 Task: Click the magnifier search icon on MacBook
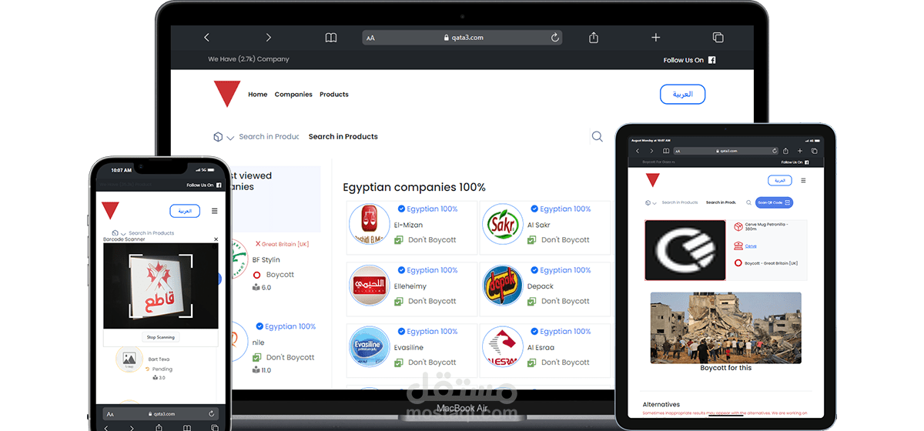597,136
